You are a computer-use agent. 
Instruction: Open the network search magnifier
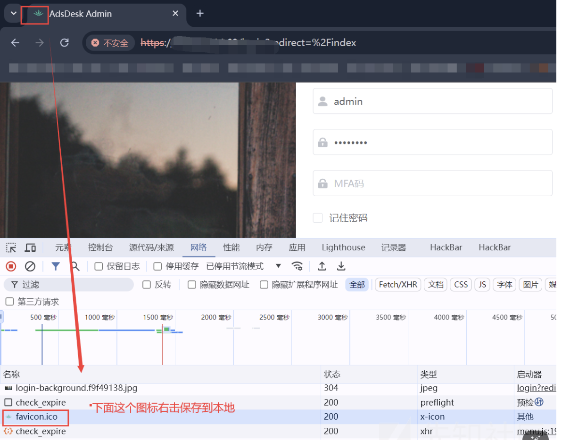click(75, 266)
